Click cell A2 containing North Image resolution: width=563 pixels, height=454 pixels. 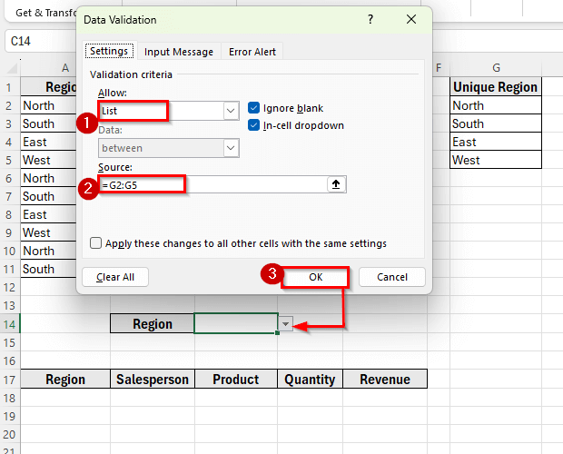[x=48, y=105]
